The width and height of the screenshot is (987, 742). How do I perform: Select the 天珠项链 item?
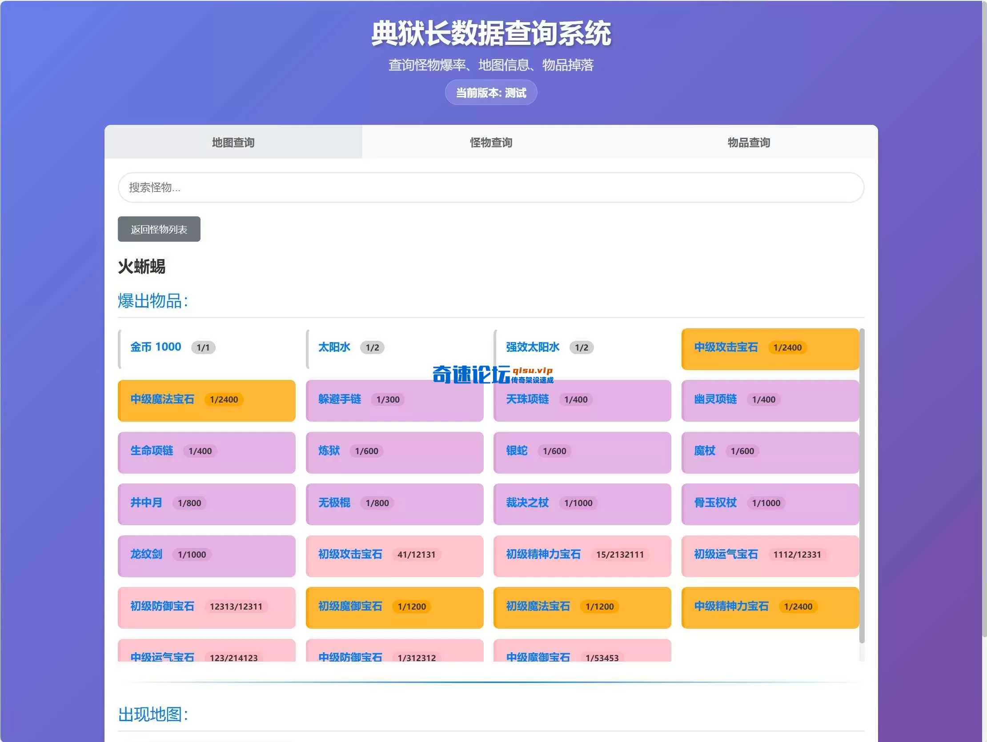click(582, 400)
